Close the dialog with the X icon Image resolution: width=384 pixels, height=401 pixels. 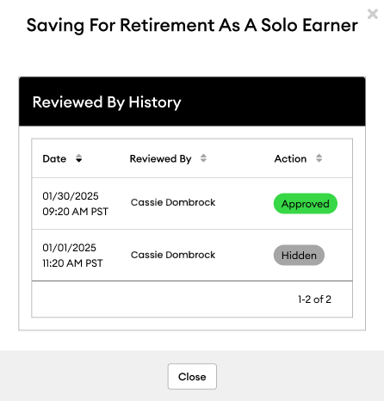tap(373, 14)
